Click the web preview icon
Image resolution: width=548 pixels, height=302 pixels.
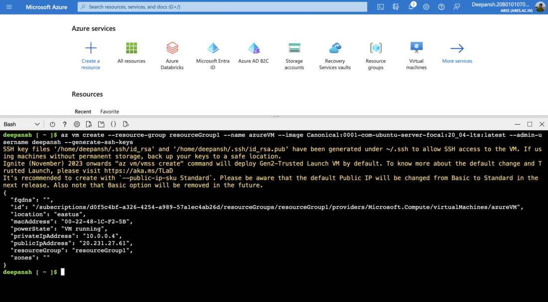pyautogui.click(x=126, y=124)
